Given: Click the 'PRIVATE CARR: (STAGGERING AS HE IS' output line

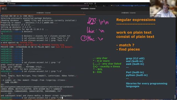Looking at the screenshot, I should (37, 47).
